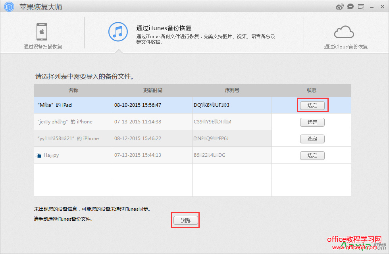Click the iCloud cloud icon

pyautogui.click(x=344, y=32)
